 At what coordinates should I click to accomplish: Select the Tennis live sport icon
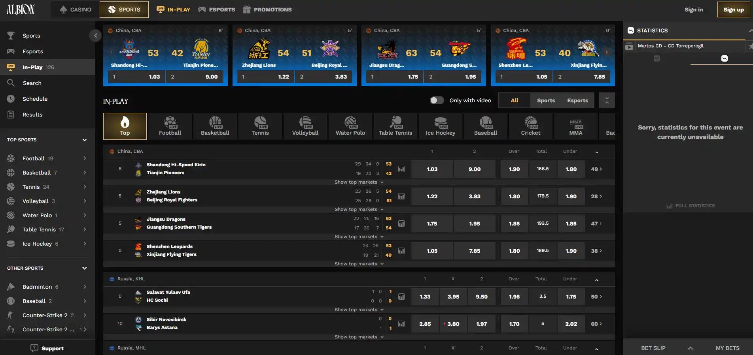coord(260,126)
